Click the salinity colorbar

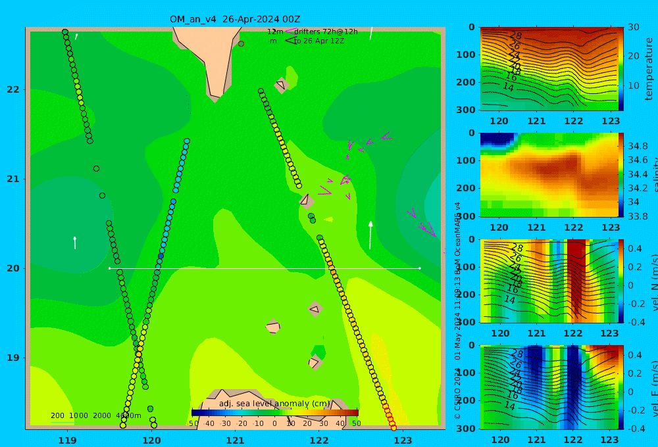click(x=620, y=175)
